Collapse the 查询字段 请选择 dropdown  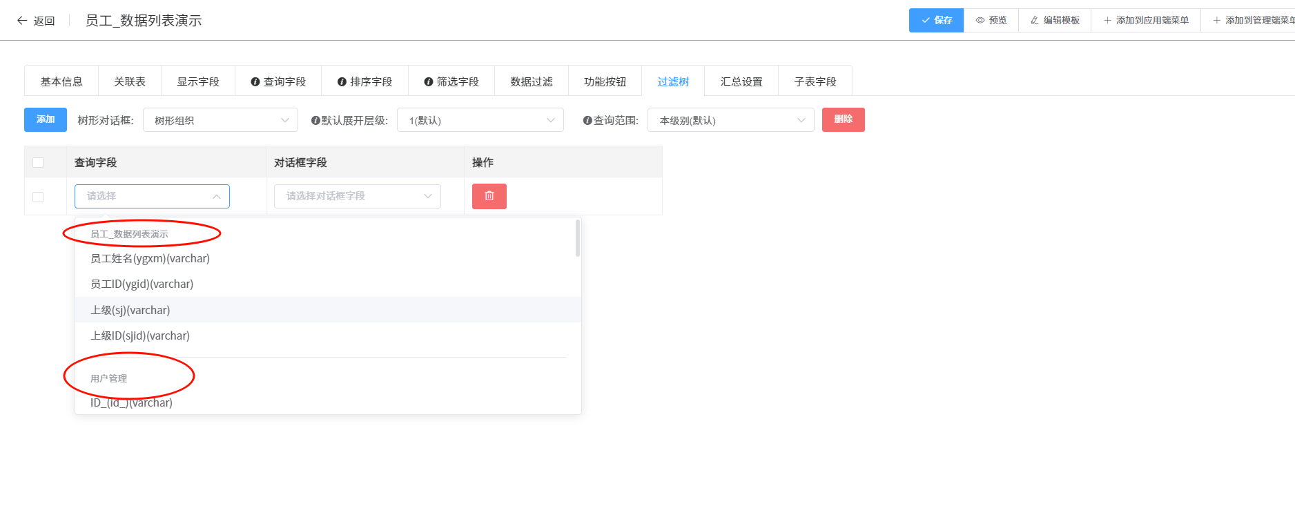152,196
